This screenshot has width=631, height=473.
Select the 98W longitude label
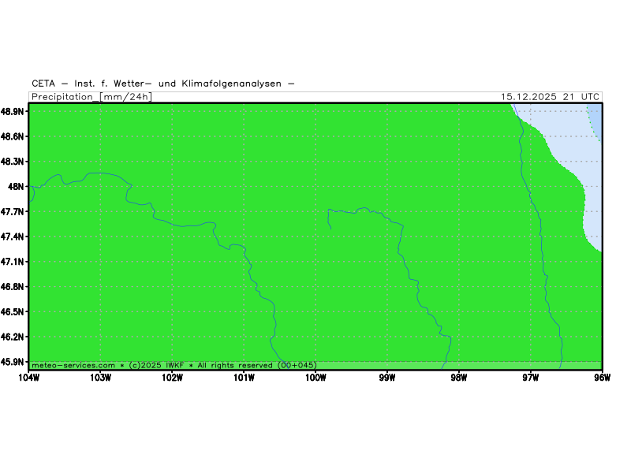[459, 377]
